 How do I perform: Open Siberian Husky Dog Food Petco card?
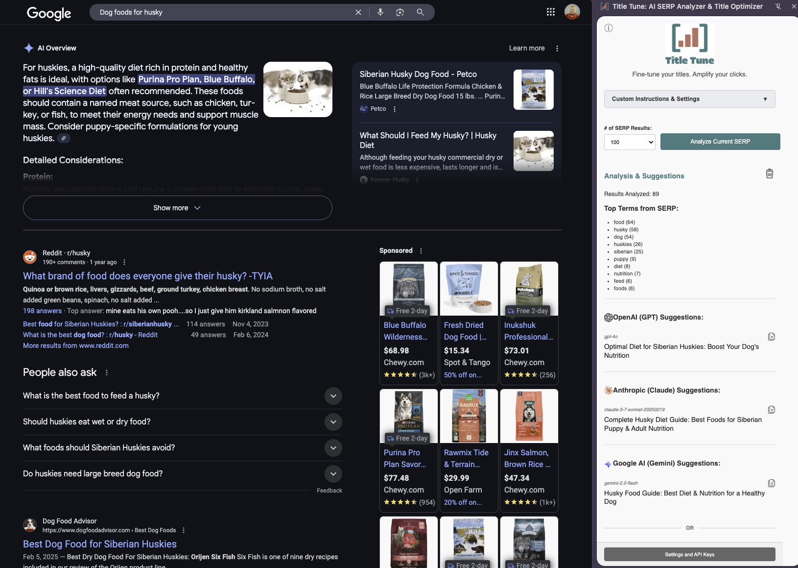[456, 91]
